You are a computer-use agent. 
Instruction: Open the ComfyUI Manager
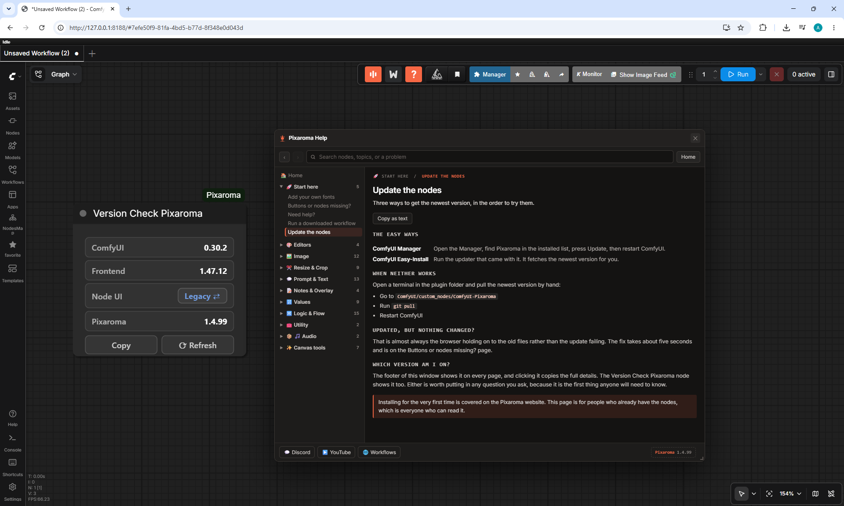[490, 74]
